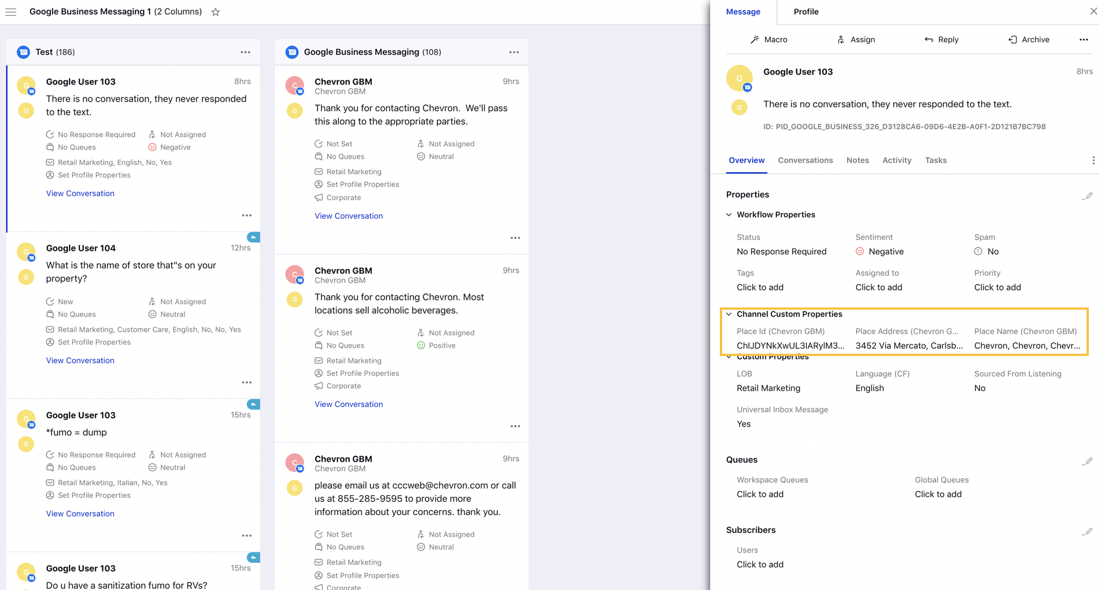Click the Reply arrow icon in message panel

point(929,40)
